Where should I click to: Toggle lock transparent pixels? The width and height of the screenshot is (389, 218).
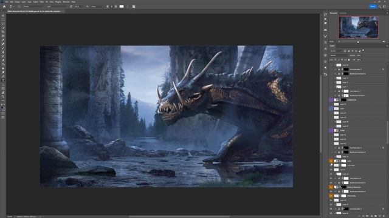[336, 60]
